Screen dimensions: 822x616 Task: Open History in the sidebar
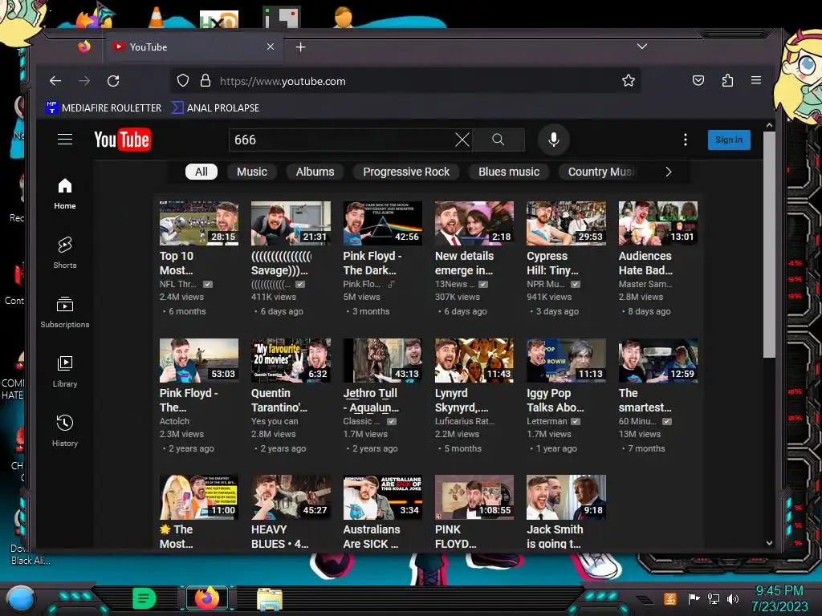(x=64, y=431)
